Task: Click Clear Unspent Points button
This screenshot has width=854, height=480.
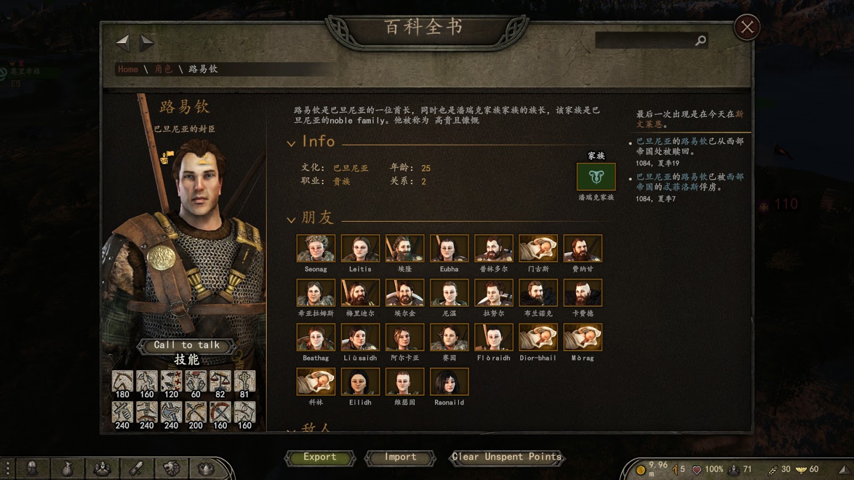Action: point(507,457)
